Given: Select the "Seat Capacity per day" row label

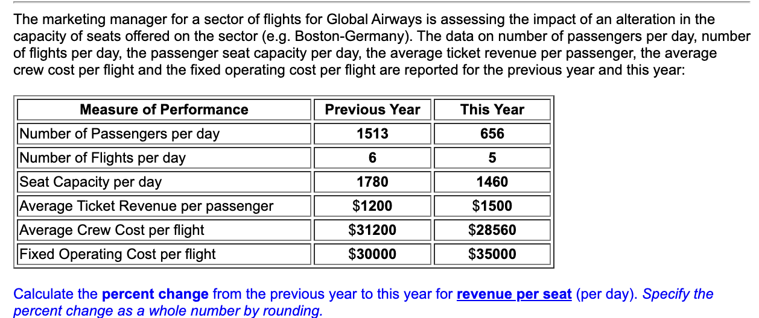Looking at the screenshot, I should click(91, 182).
